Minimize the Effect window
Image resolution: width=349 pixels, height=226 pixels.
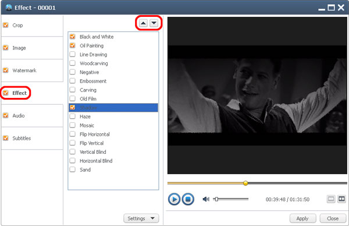click(x=322, y=9)
